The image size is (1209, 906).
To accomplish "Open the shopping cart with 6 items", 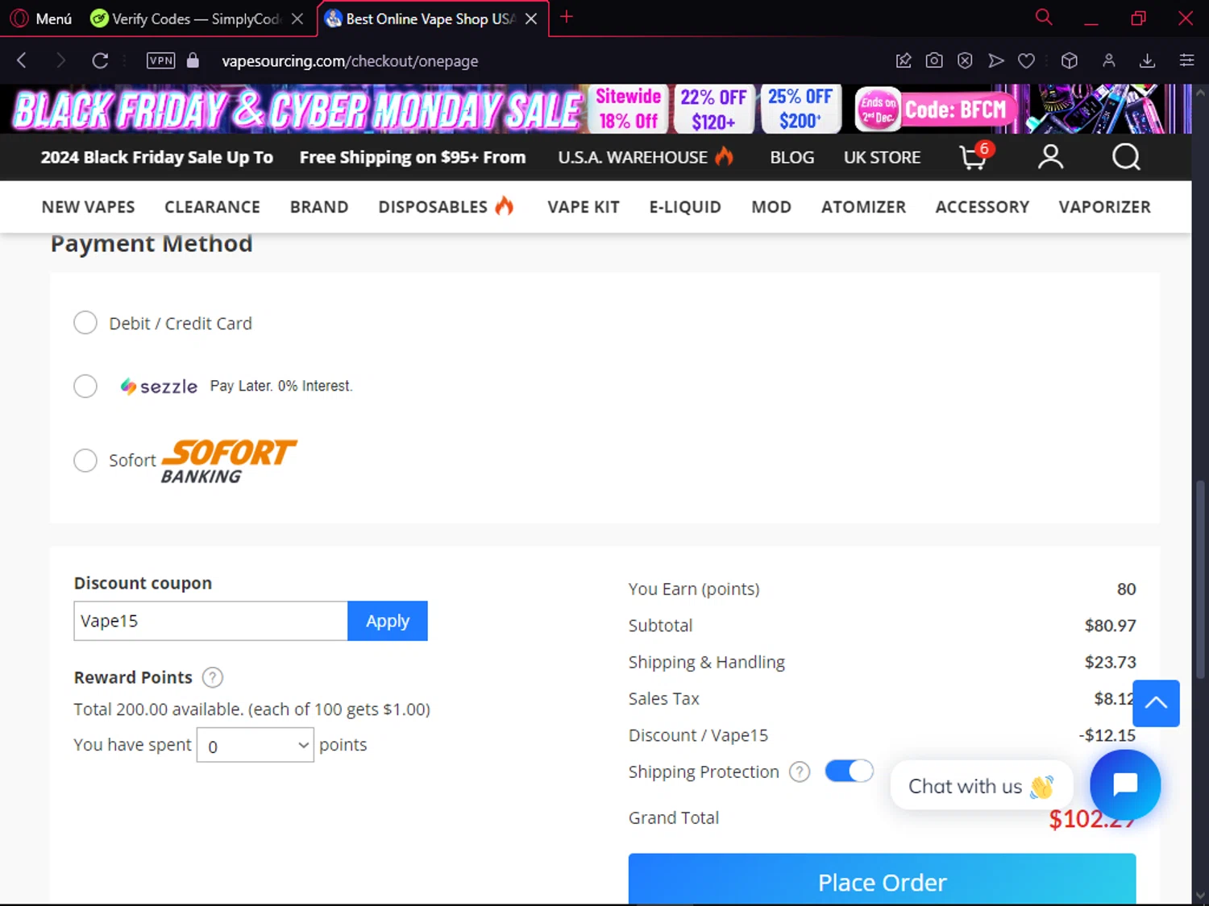I will 975,156.
